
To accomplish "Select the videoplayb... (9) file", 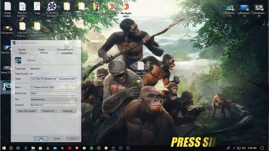I will (x=259, y=10).
